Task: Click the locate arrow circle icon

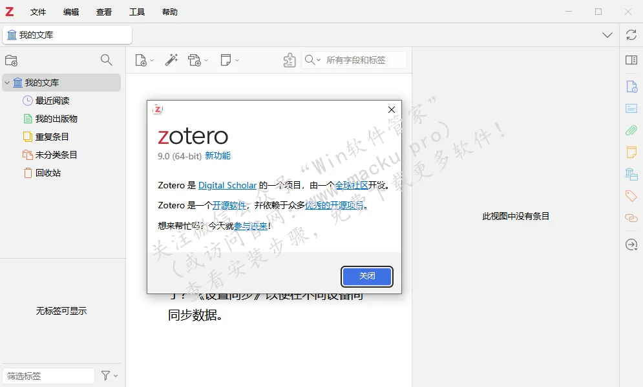Action: point(631,244)
